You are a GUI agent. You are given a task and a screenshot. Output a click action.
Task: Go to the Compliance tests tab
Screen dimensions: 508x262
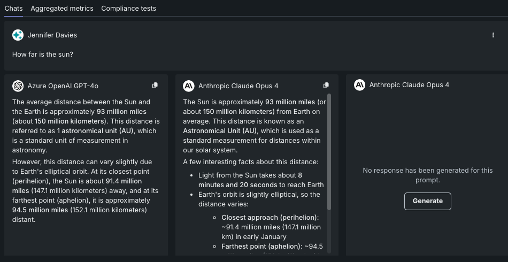[128, 9]
